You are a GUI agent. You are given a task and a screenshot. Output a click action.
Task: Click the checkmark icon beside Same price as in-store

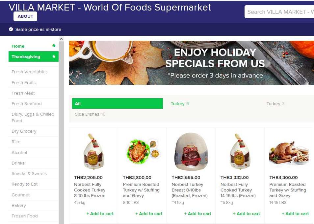(x=11, y=29)
